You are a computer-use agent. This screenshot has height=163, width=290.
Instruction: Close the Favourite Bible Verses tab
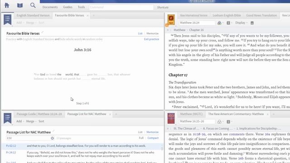[87, 15]
